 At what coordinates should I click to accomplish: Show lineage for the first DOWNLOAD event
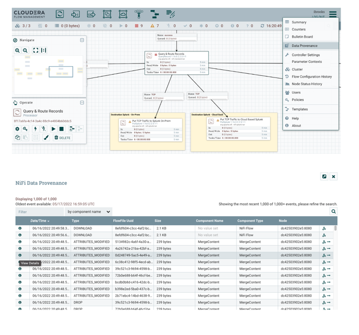pyautogui.click(x=324, y=228)
